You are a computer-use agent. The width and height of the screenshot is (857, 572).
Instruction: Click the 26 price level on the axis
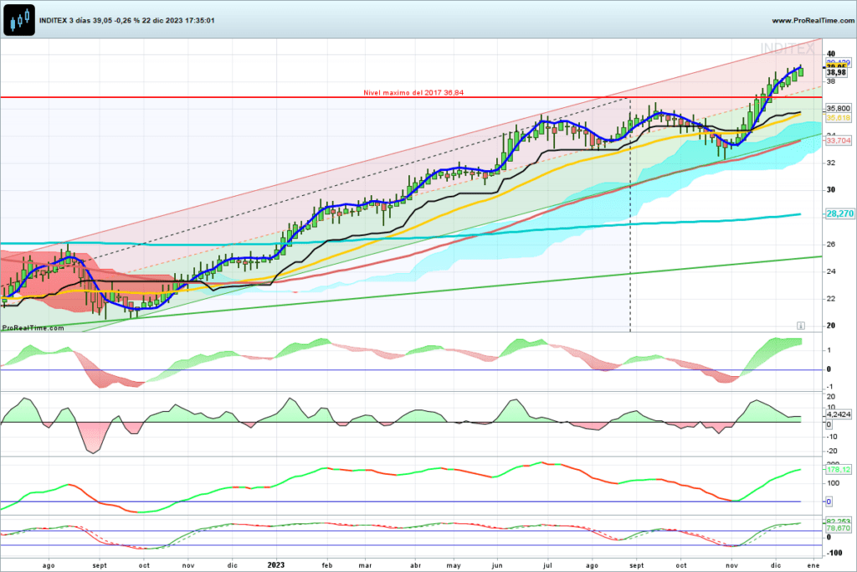[831, 244]
